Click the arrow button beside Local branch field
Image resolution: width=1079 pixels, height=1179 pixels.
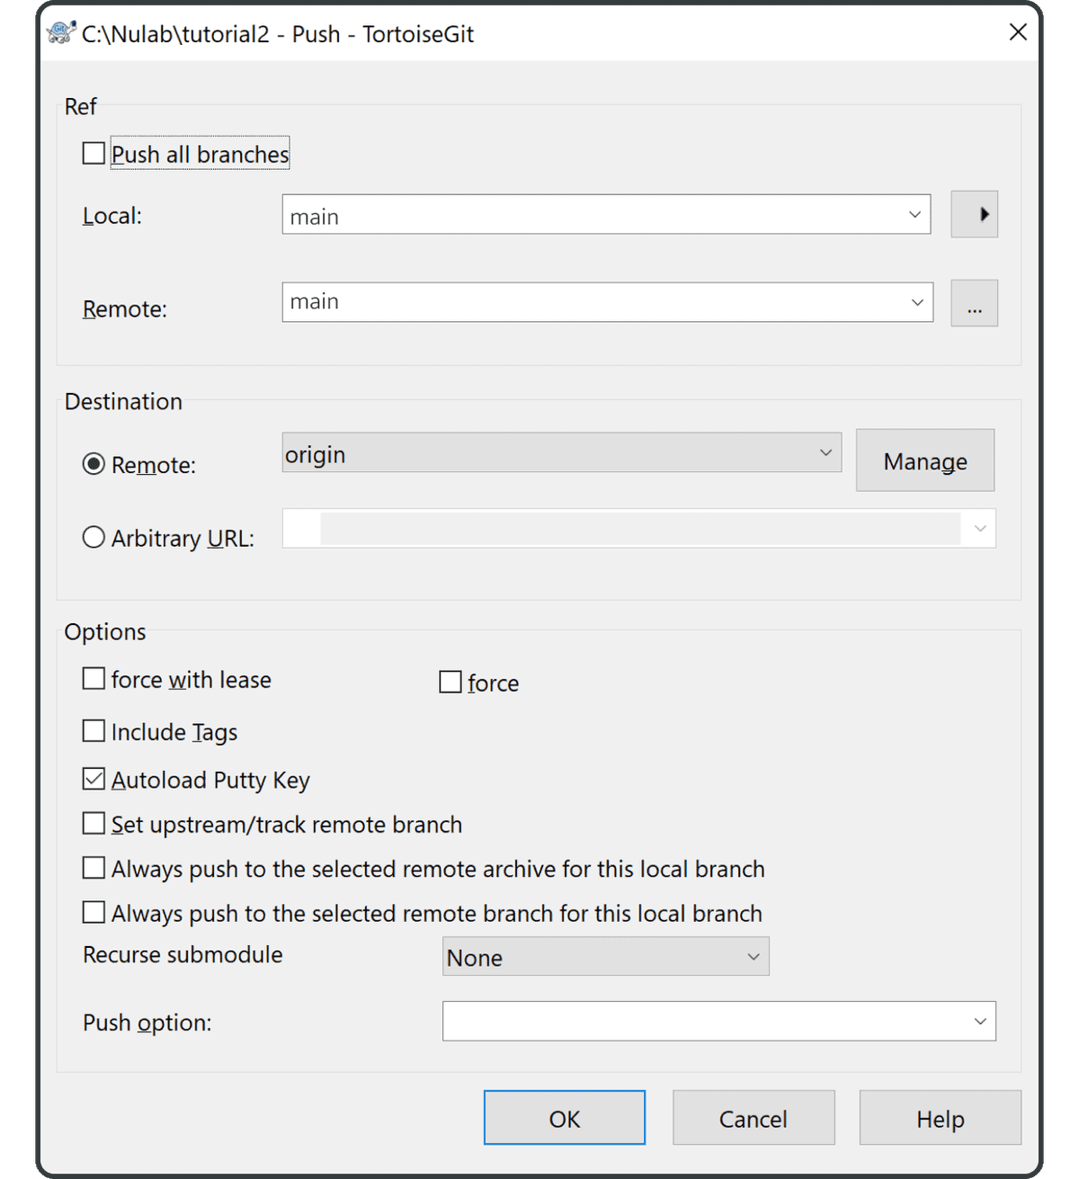coord(975,214)
